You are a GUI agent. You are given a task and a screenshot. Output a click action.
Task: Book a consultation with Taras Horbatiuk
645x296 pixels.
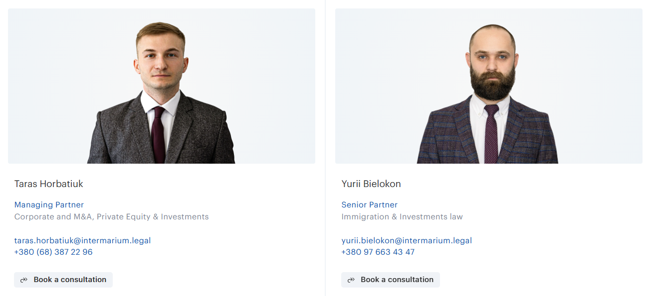click(x=63, y=280)
